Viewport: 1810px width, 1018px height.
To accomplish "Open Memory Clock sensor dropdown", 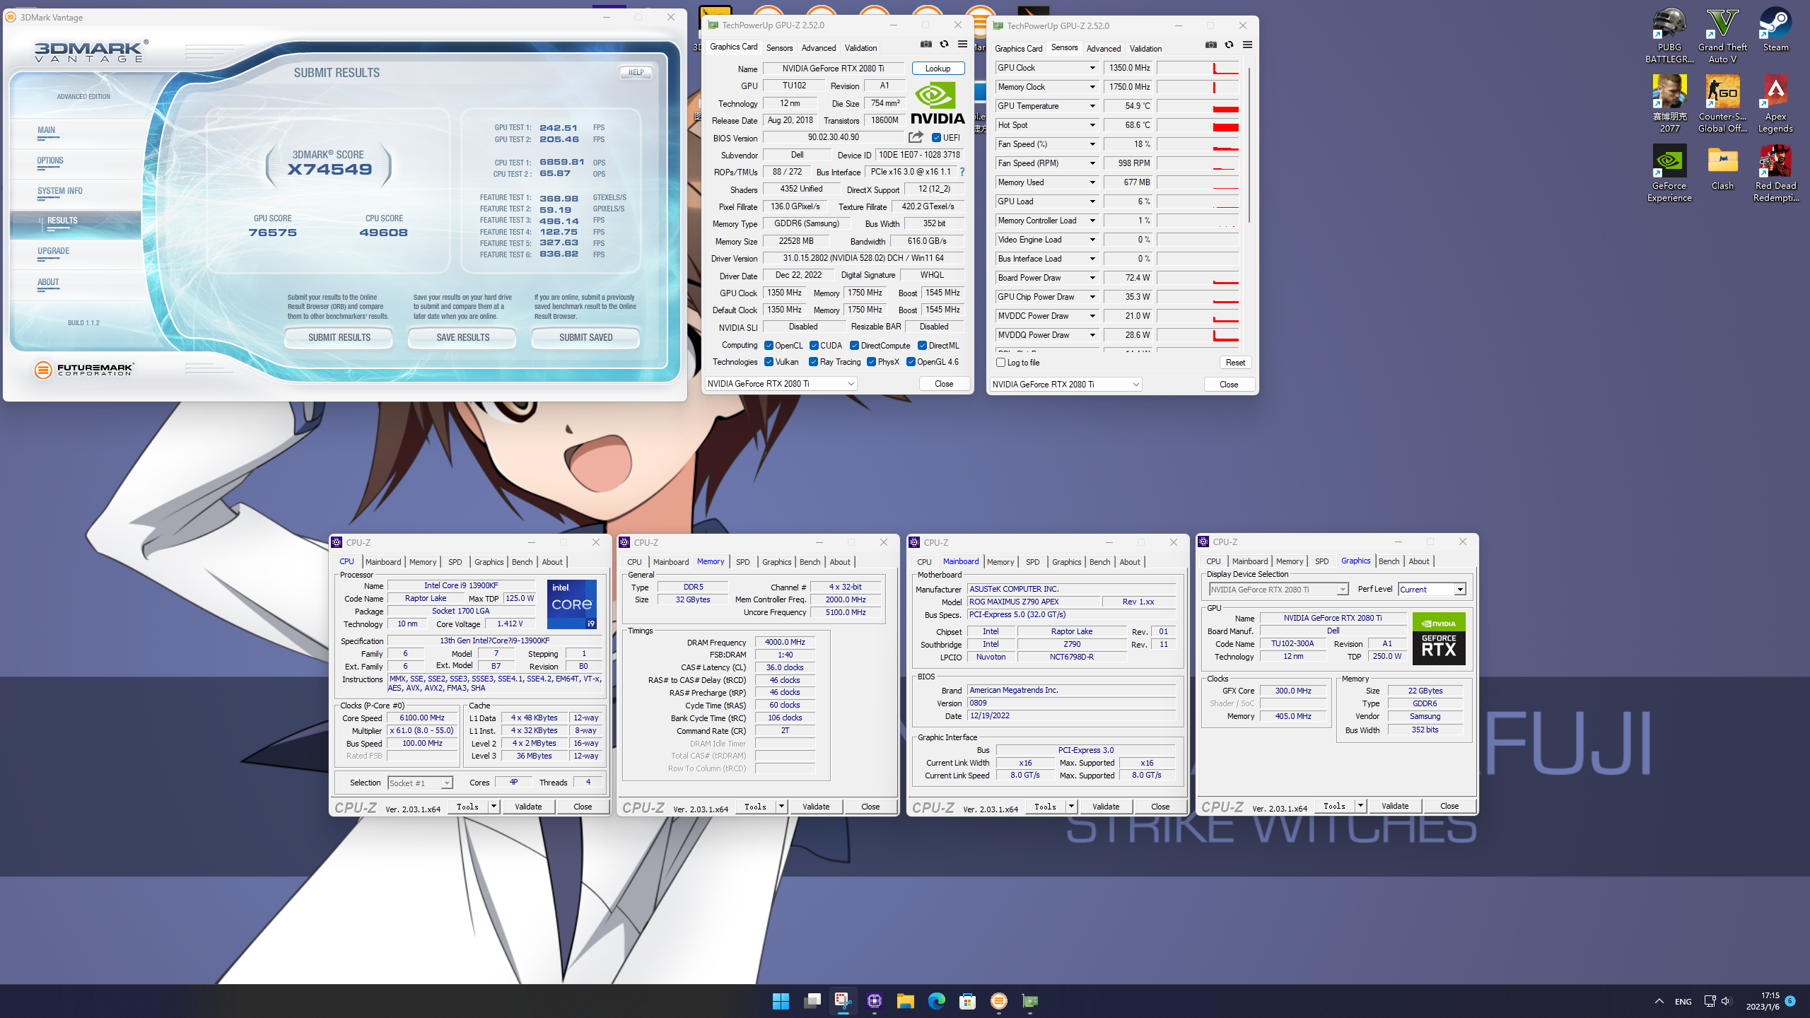I will click(x=1092, y=87).
